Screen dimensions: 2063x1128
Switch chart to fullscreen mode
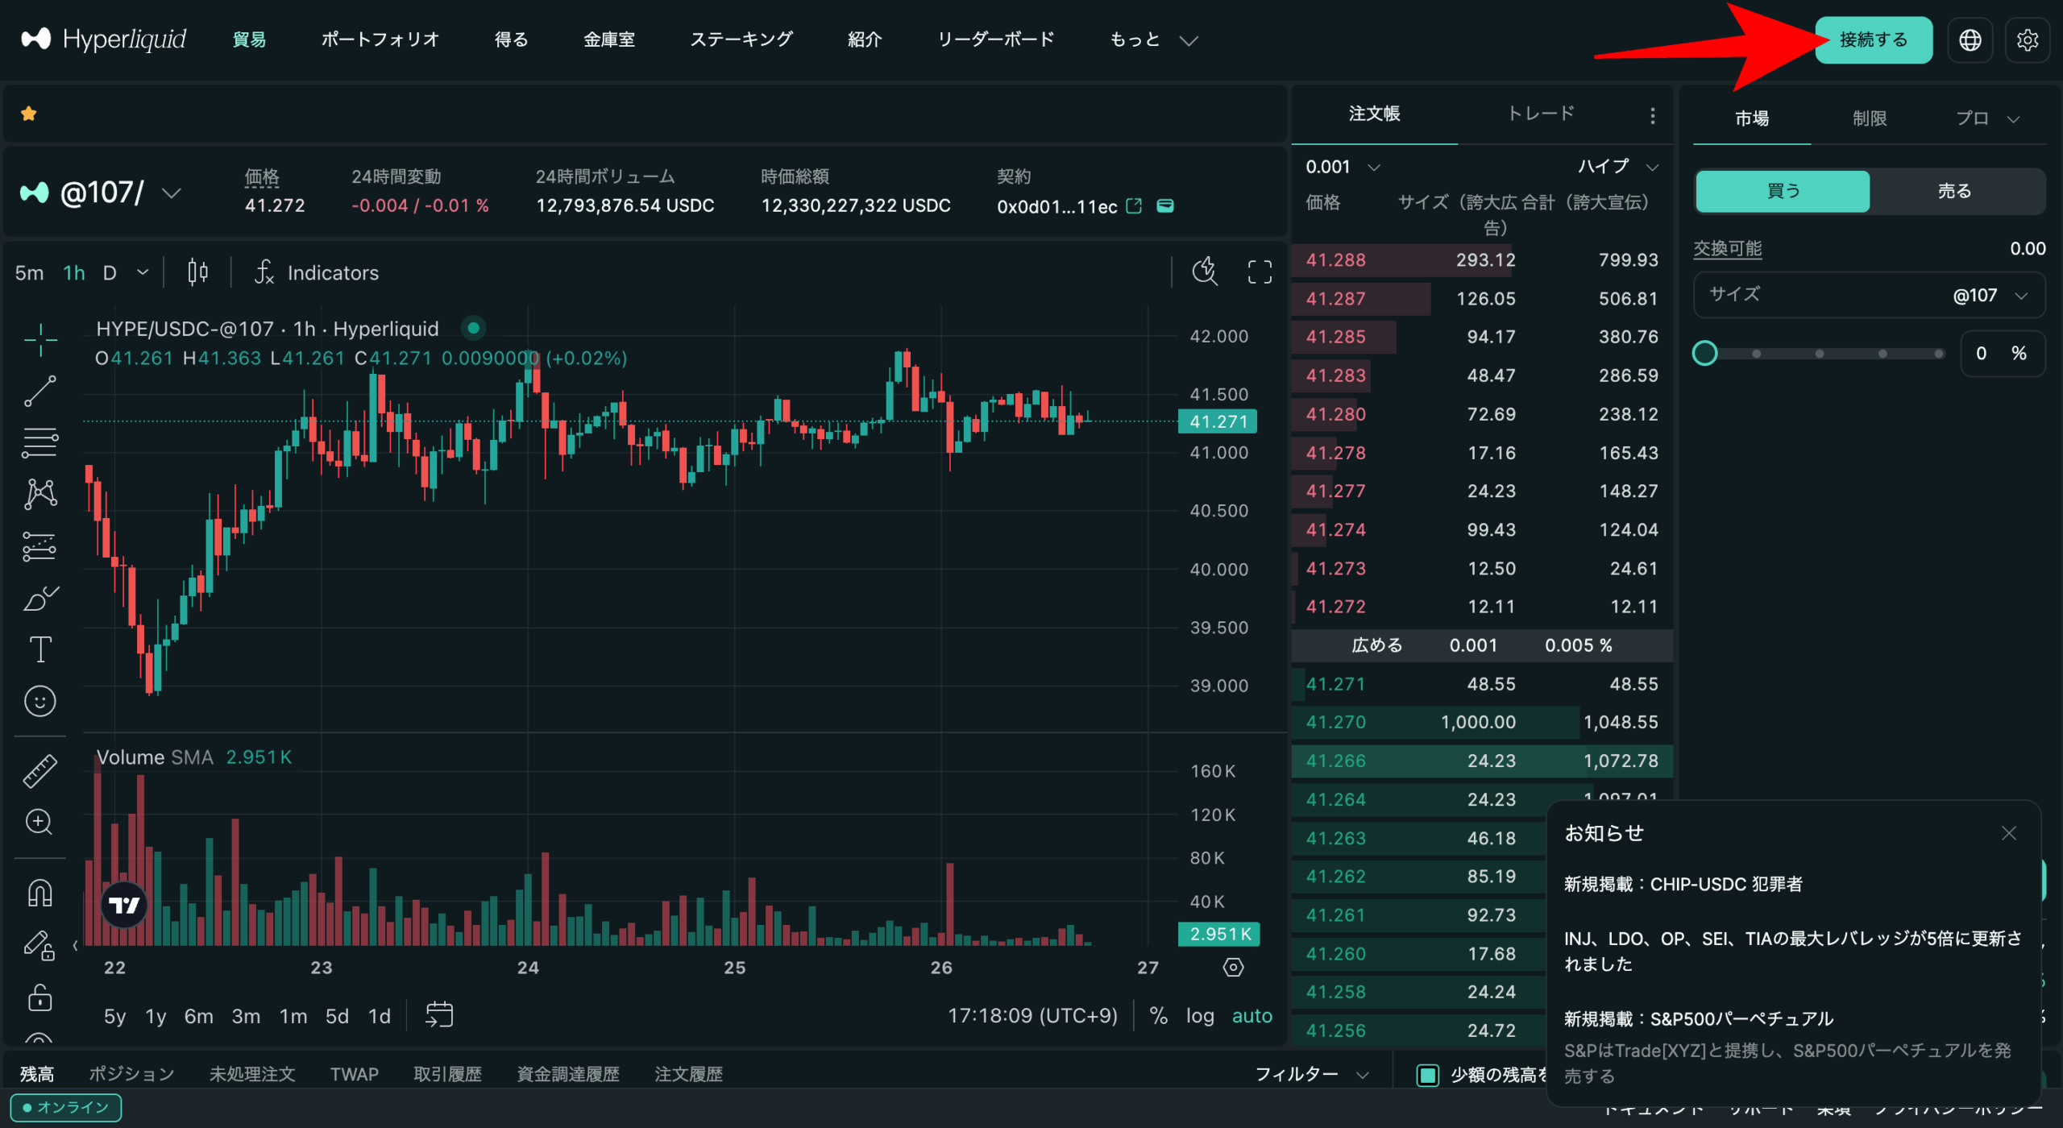coord(1260,272)
